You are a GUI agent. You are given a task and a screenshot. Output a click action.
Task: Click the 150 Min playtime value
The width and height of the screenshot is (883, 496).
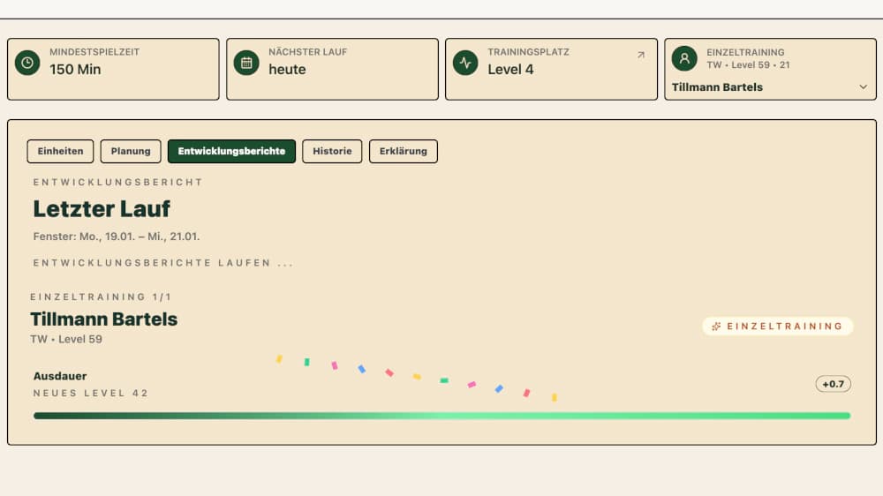click(75, 70)
